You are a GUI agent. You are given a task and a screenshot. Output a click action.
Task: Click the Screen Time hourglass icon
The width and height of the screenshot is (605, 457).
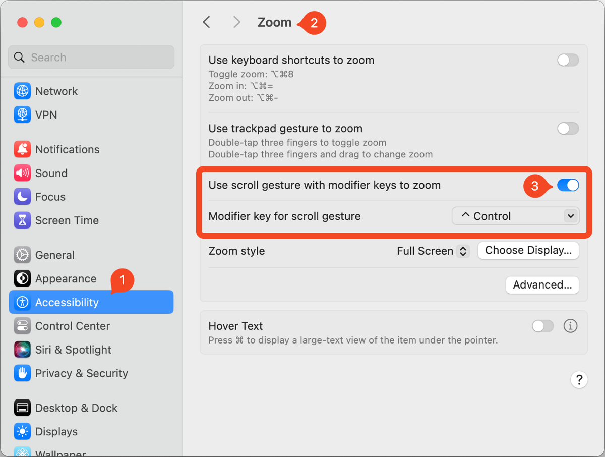[x=22, y=220]
